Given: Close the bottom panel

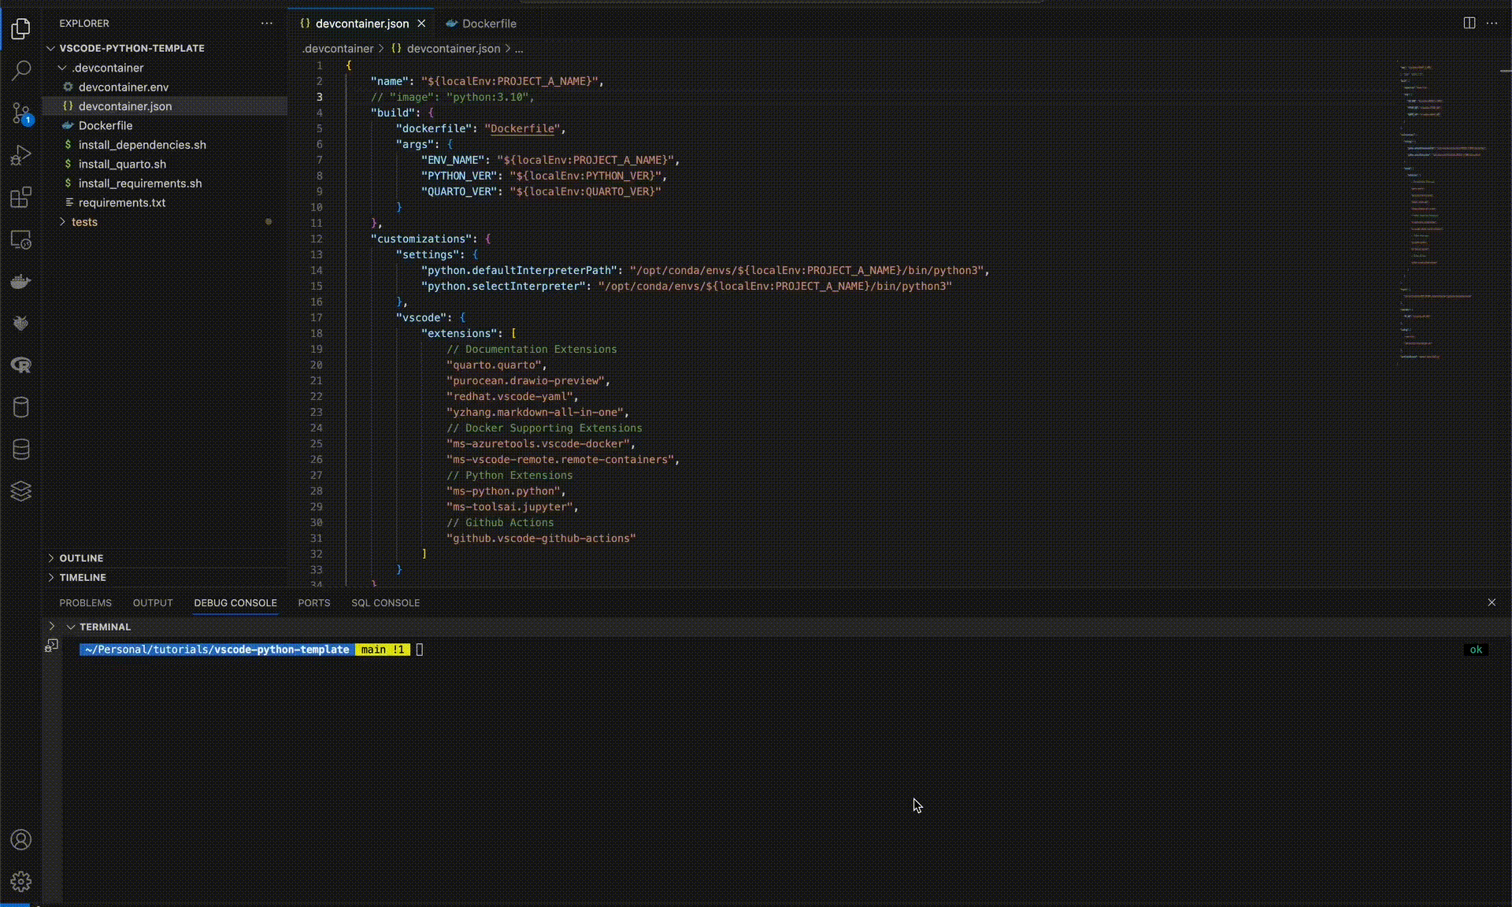Looking at the screenshot, I should tap(1491, 602).
